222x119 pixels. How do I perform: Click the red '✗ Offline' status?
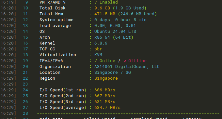135,60
